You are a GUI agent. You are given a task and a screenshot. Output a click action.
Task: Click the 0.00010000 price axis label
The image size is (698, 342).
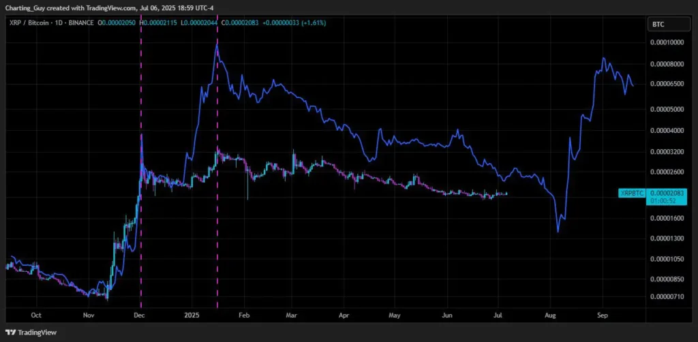pos(668,43)
